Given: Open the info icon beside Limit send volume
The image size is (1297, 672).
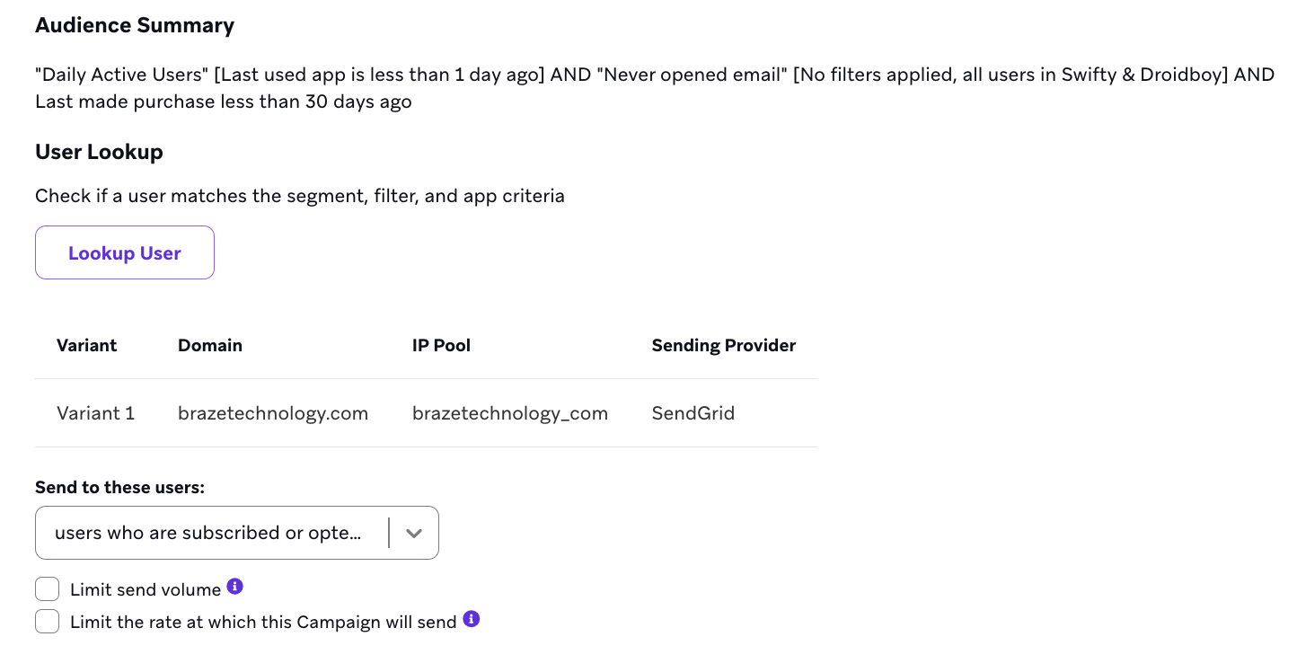Looking at the screenshot, I should point(235,587).
